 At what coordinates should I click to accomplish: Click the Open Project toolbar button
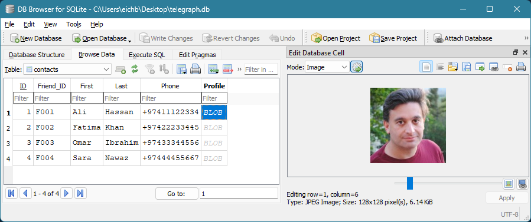click(x=336, y=38)
